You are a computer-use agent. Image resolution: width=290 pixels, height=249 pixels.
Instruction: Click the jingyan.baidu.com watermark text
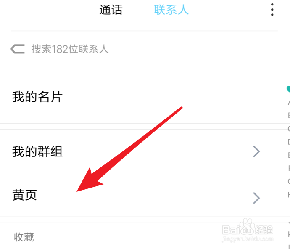pos(248,239)
